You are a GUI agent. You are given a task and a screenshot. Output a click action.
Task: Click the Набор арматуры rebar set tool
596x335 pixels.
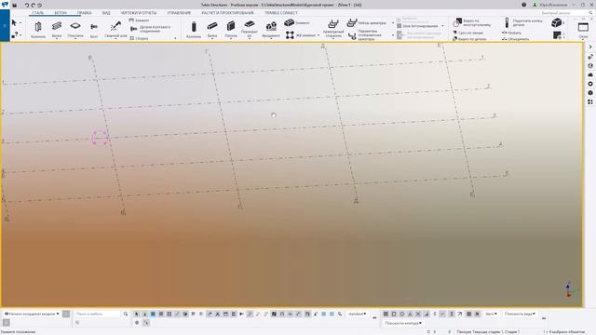(367, 22)
